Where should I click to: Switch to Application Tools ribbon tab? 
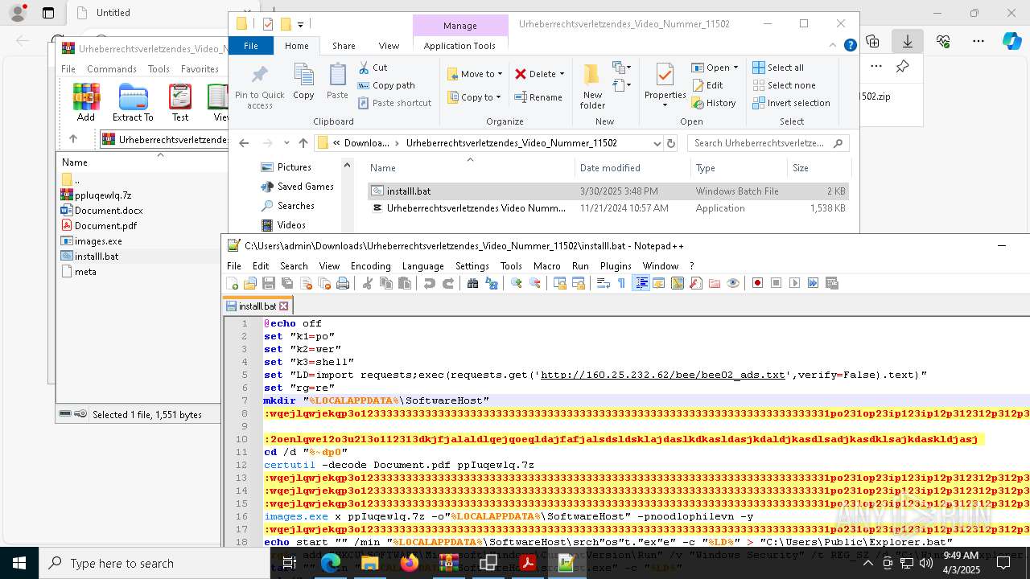(459, 46)
